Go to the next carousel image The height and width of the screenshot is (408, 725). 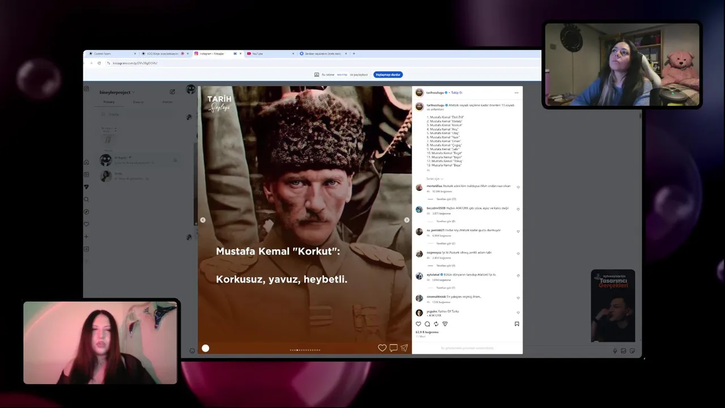click(x=406, y=220)
